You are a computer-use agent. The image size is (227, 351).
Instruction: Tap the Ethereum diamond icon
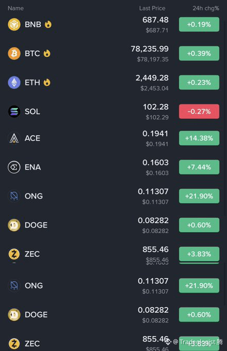(x=14, y=82)
